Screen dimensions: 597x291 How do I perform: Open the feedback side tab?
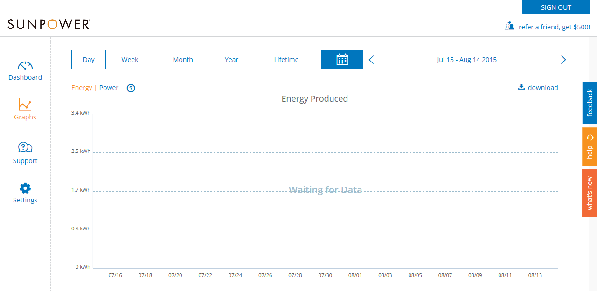point(590,103)
